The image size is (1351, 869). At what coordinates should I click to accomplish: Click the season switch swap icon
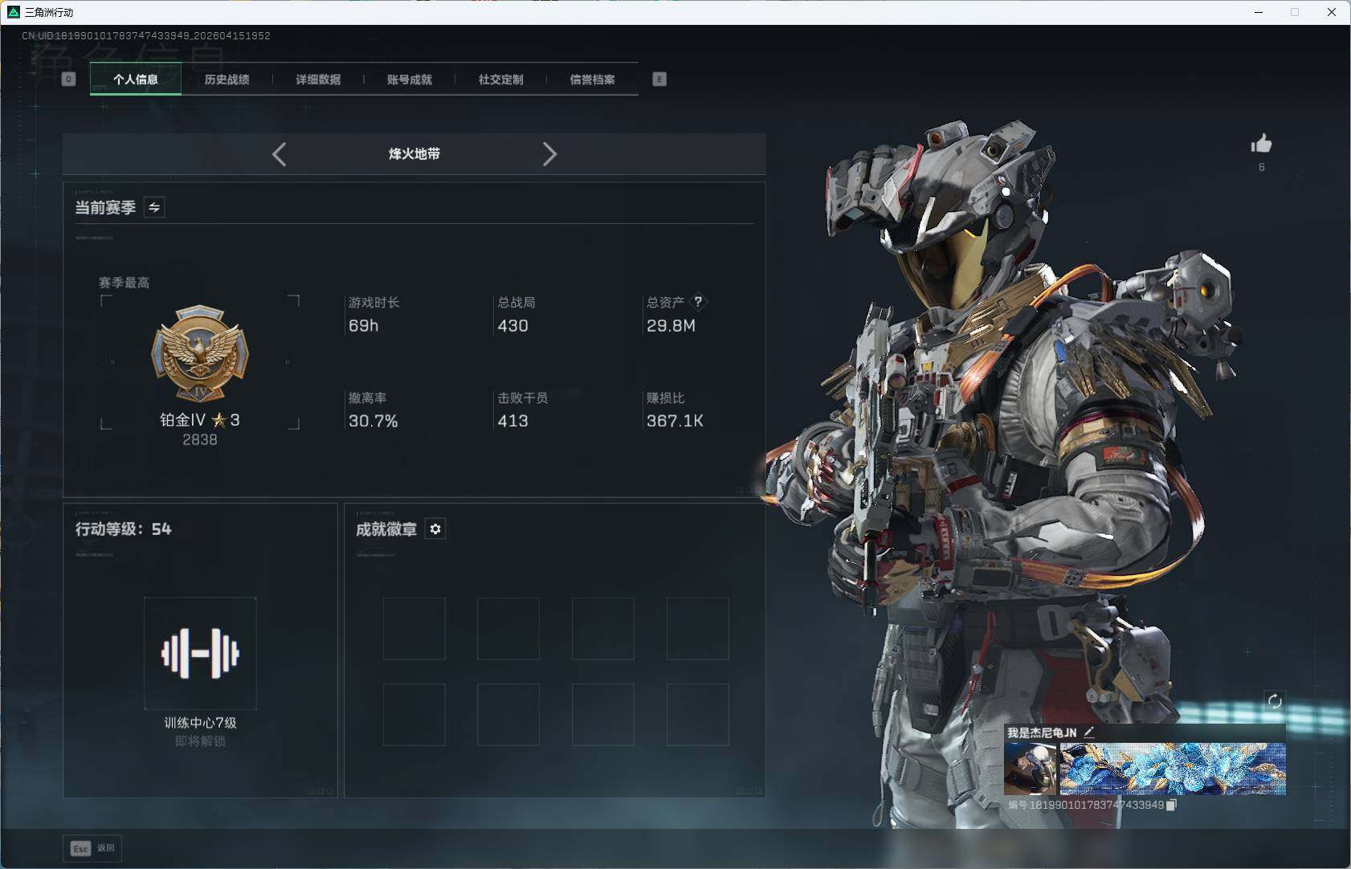pyautogui.click(x=154, y=207)
